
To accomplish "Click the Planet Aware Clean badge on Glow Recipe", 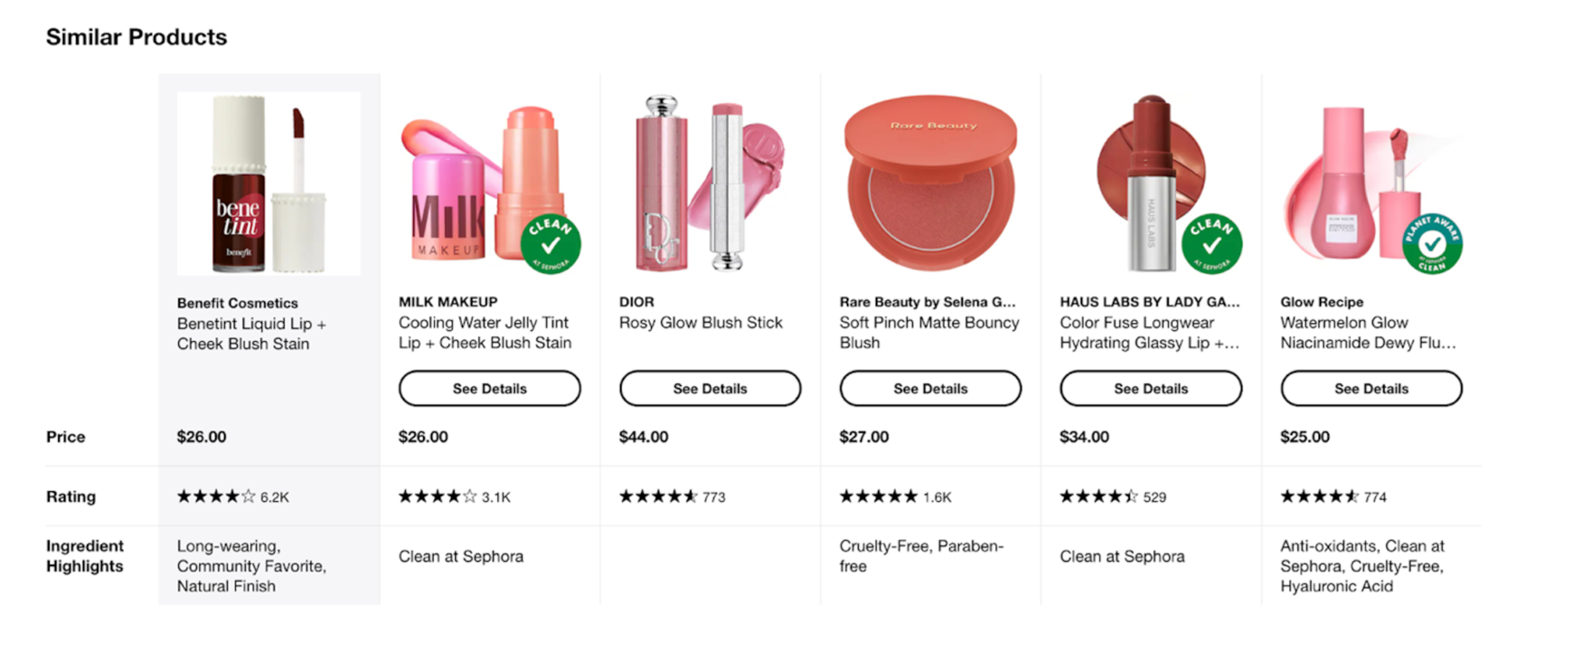I will 1432,244.
